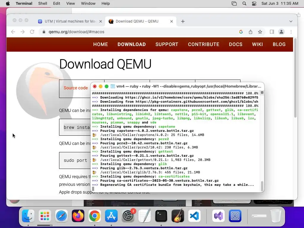This screenshot has height=228, width=304.
Task: Go to QEMU HOME page
Action: 100,45
